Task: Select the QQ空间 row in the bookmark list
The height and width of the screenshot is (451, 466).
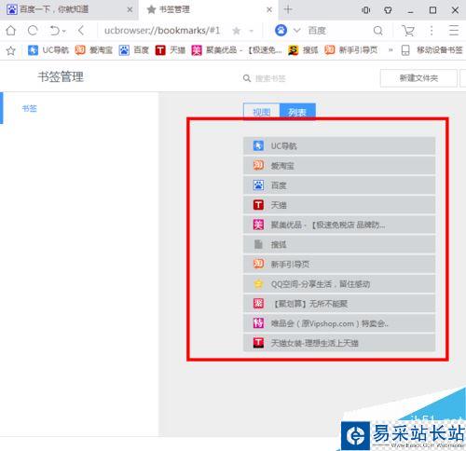Action: (339, 284)
